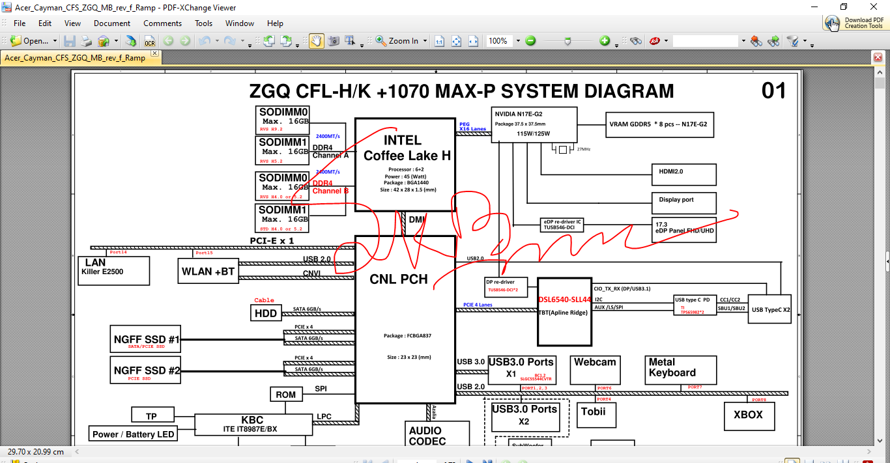Click the Fit Width icon
Image resolution: width=890 pixels, height=463 pixels.
click(474, 41)
